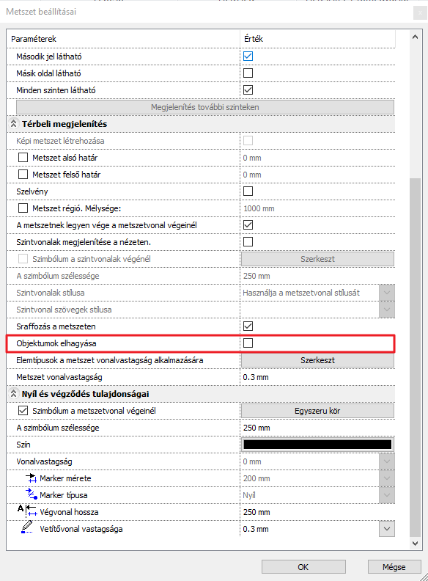
Task: Click the Vetítővonal vastagsága pencil icon
Action: (x=26, y=527)
